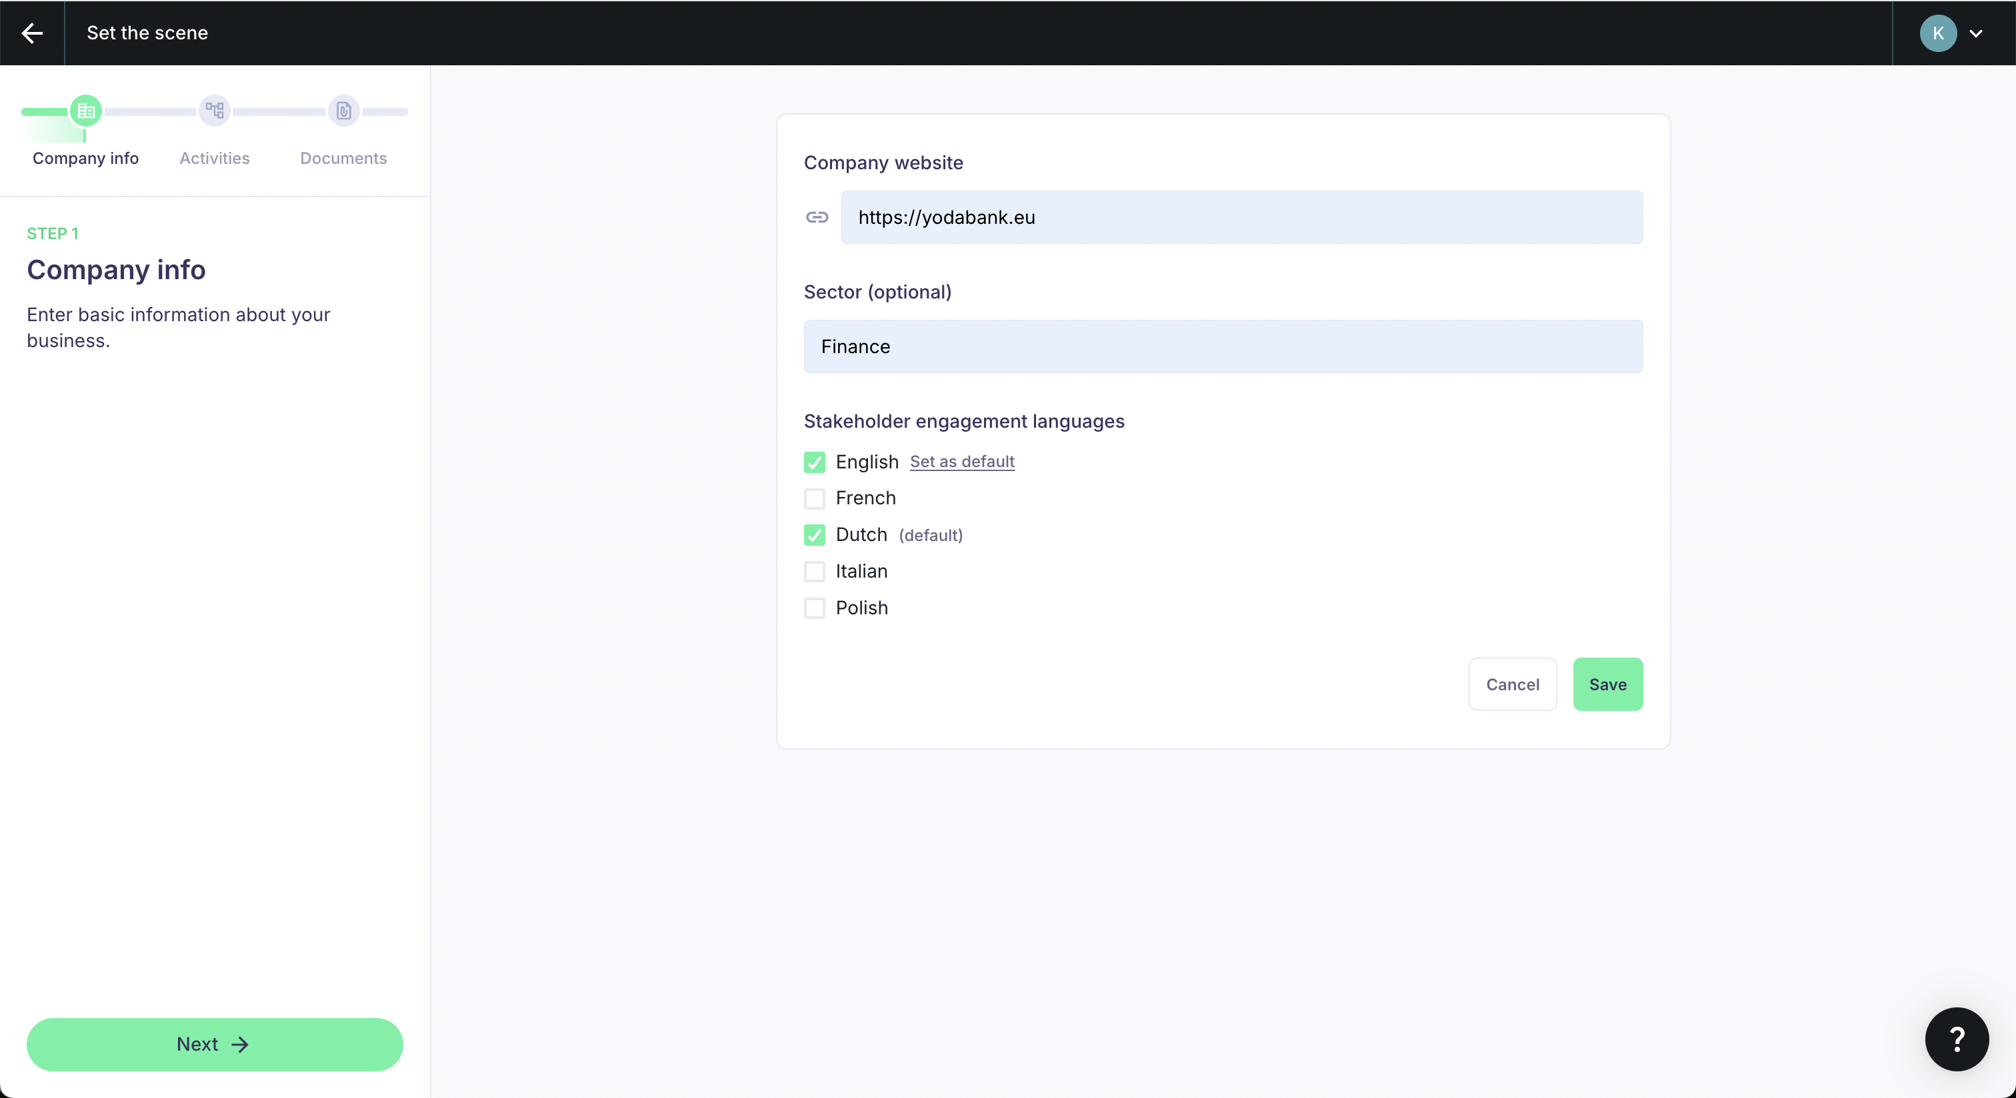The height and width of the screenshot is (1098, 2016).
Task: Open the help question mark button
Action: (1956, 1039)
